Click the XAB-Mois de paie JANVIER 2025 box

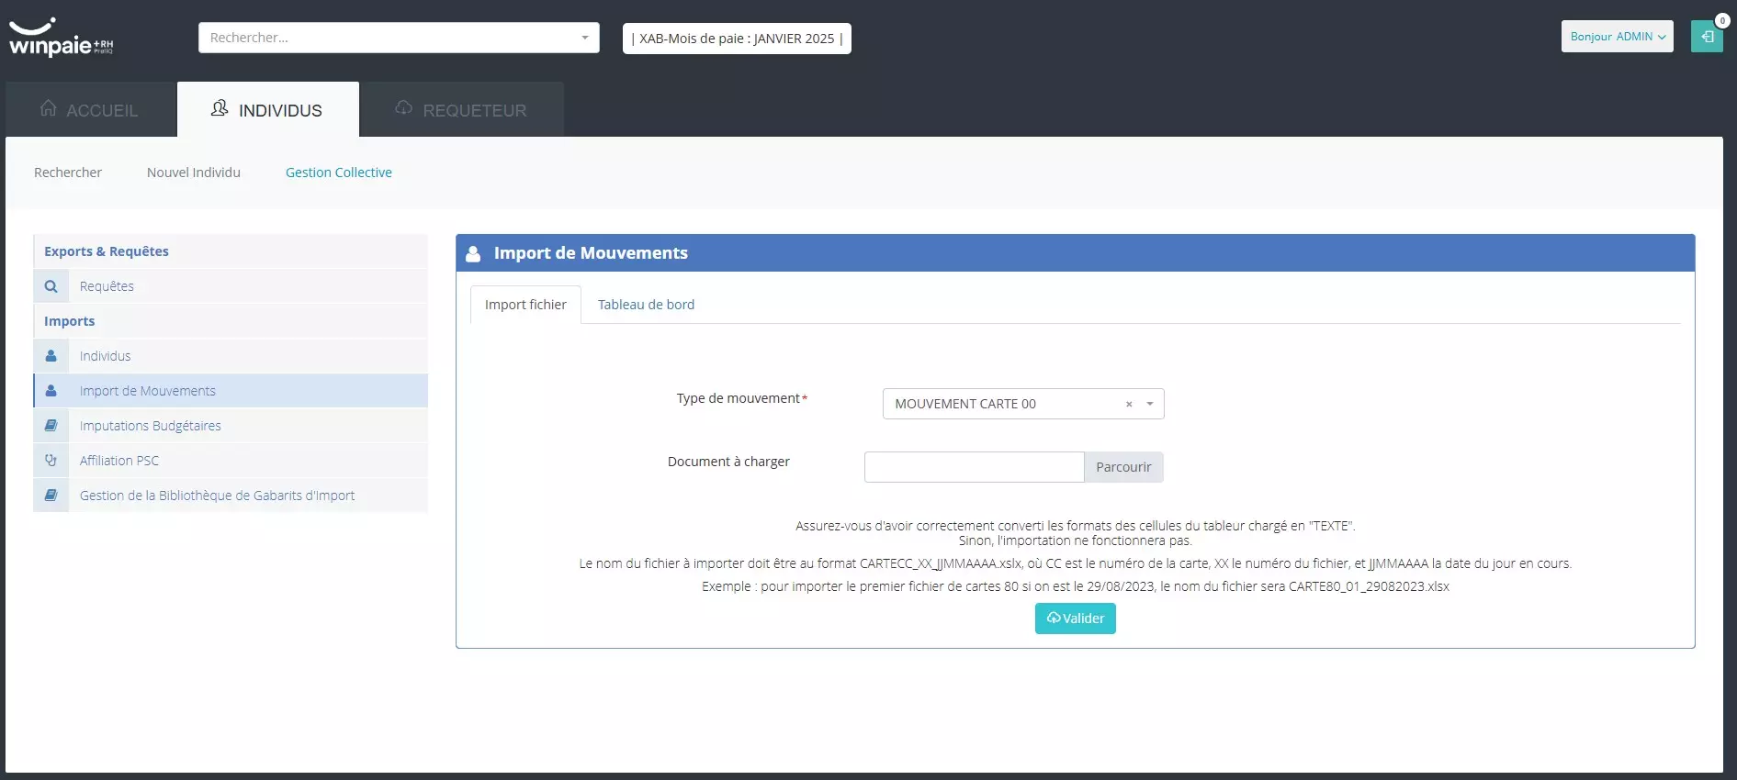pyautogui.click(x=737, y=39)
